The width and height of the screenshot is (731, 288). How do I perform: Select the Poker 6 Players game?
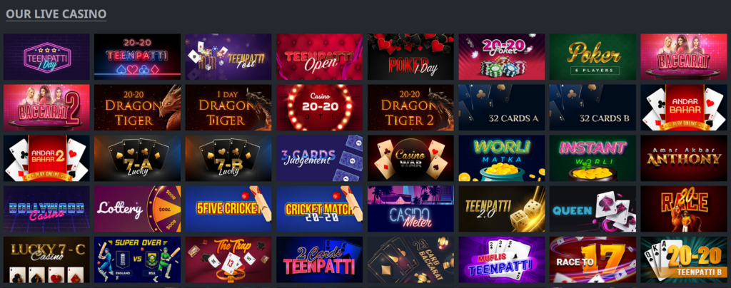point(592,56)
